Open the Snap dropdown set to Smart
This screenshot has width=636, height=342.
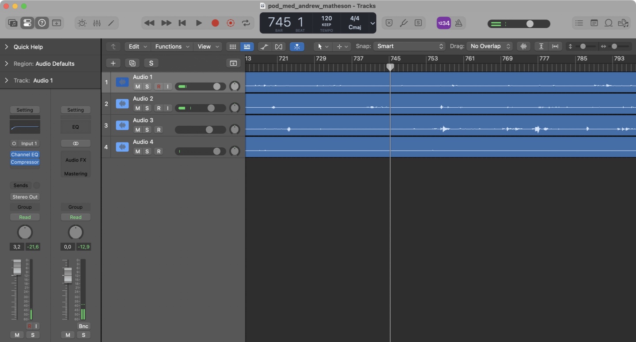click(409, 46)
